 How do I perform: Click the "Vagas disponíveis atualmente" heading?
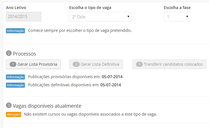pyautogui.click(x=47, y=106)
